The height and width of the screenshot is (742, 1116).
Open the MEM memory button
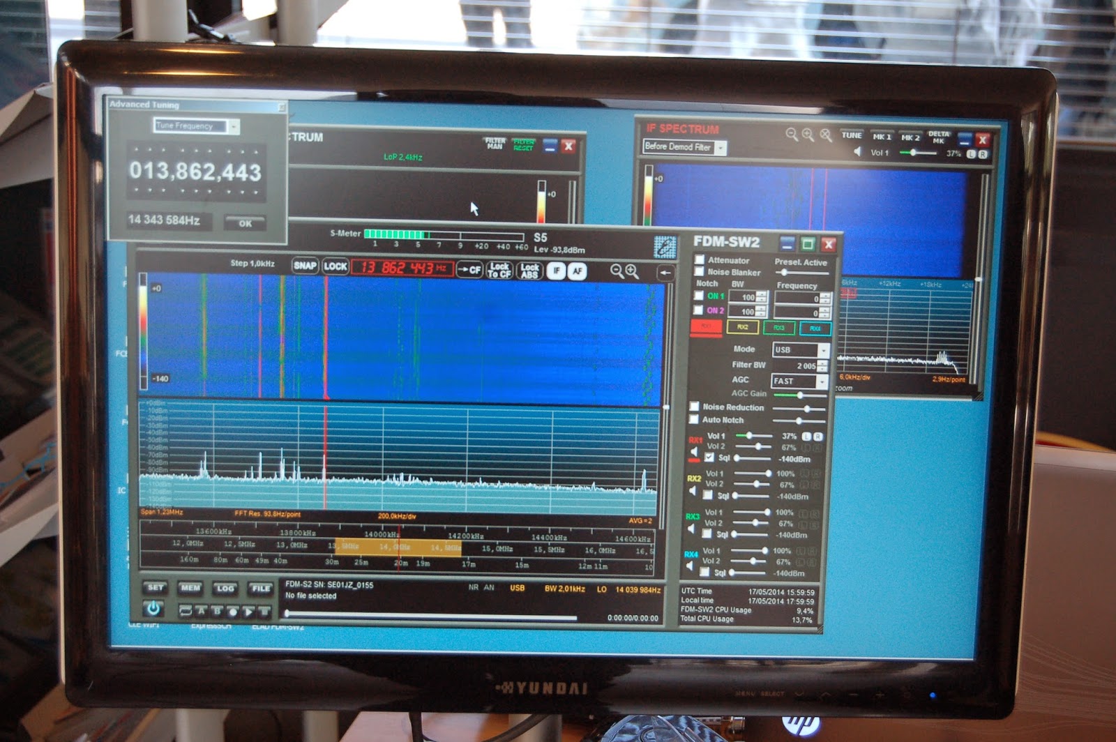click(190, 588)
